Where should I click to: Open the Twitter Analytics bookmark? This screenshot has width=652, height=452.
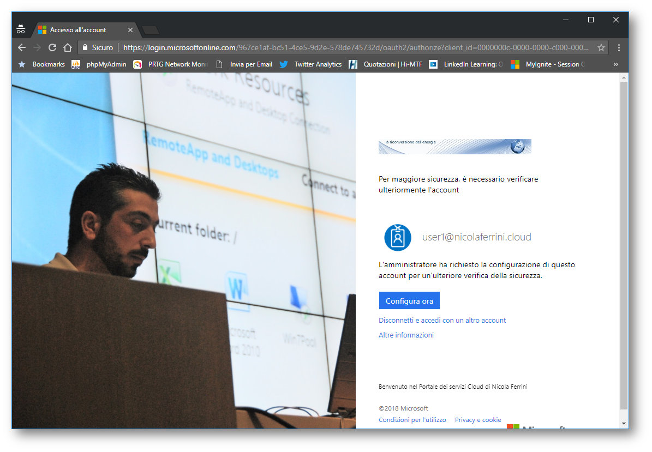click(310, 64)
